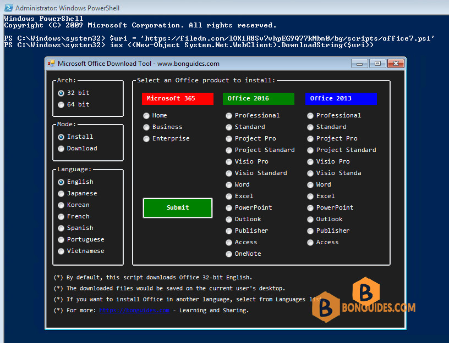This screenshot has width=449, height=343.
Task: Pick Microsoft 365 Home
Action: coord(155,115)
